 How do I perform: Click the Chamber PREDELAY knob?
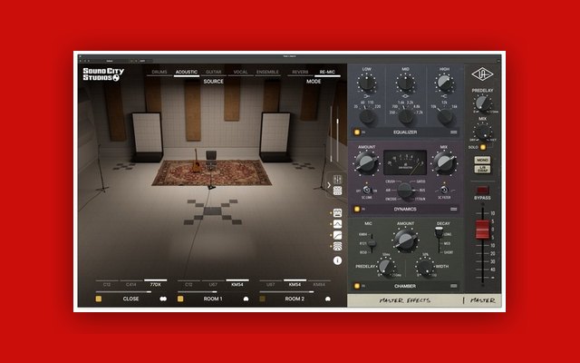click(387, 267)
